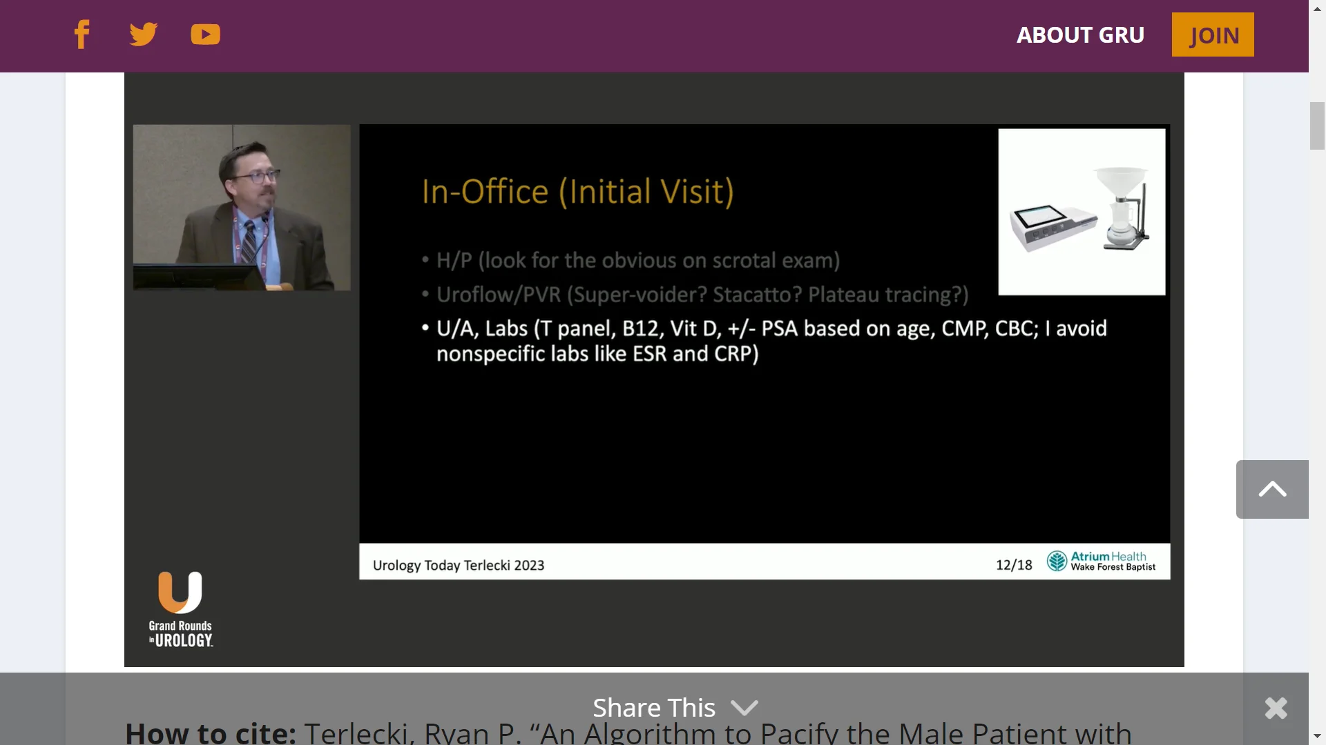Screen dimensions: 1326x745
Task: Click the Facebook icon
Action: point(82,34)
